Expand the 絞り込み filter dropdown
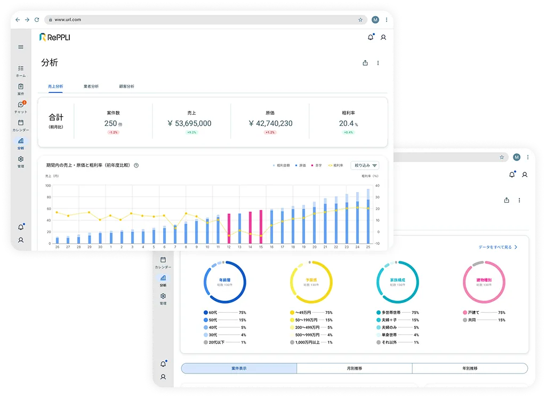 [x=365, y=165]
